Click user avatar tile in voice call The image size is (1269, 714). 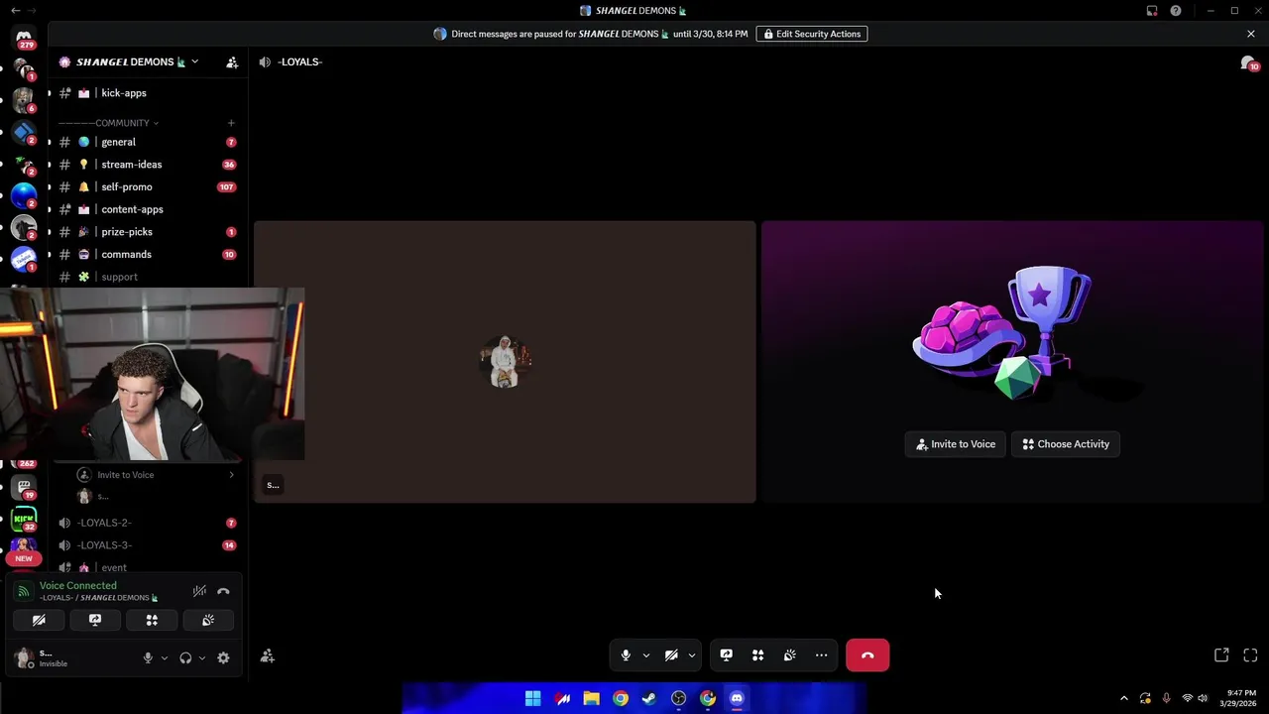[505, 362]
